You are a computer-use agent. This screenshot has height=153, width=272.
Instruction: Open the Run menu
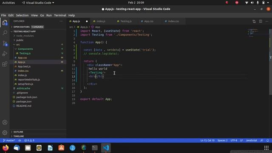click(49, 15)
